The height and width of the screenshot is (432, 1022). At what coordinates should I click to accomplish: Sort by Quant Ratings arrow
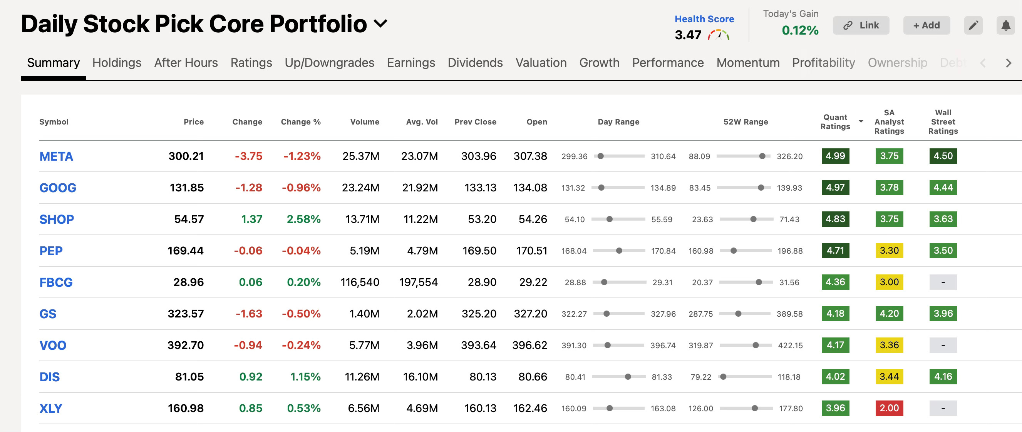(x=861, y=121)
